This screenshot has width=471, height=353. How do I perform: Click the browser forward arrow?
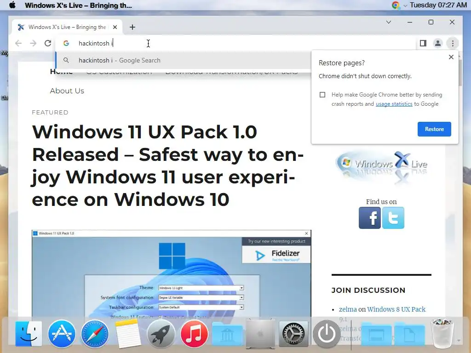(x=33, y=43)
